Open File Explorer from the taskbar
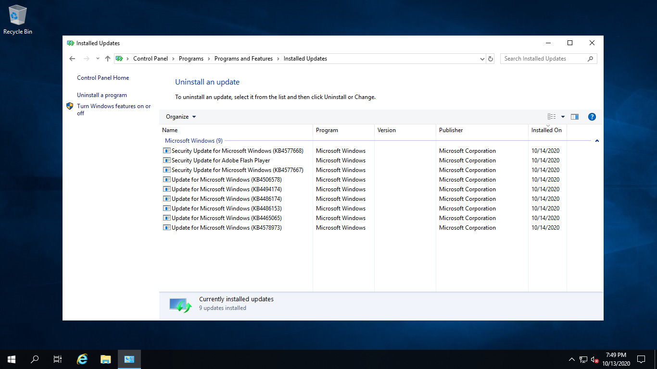Viewport: 657px width, 369px height. (106, 359)
